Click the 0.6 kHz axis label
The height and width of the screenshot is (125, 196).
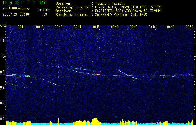coord(3,119)
